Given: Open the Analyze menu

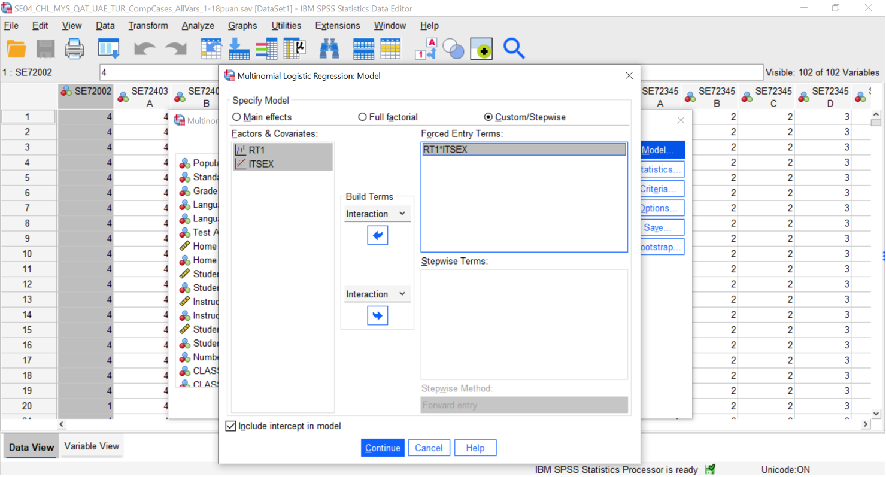Looking at the screenshot, I should (198, 26).
